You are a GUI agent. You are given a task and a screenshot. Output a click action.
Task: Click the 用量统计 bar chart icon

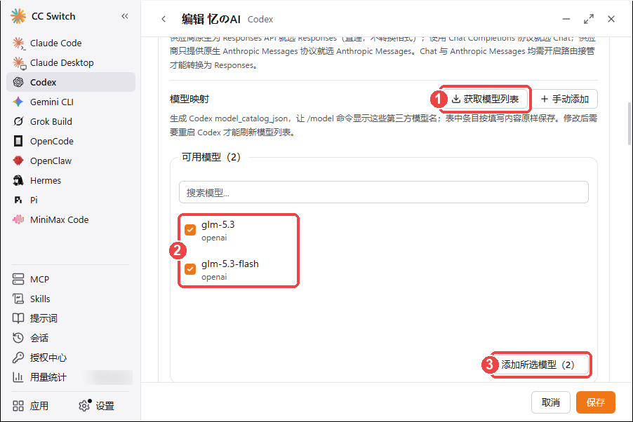click(18, 377)
